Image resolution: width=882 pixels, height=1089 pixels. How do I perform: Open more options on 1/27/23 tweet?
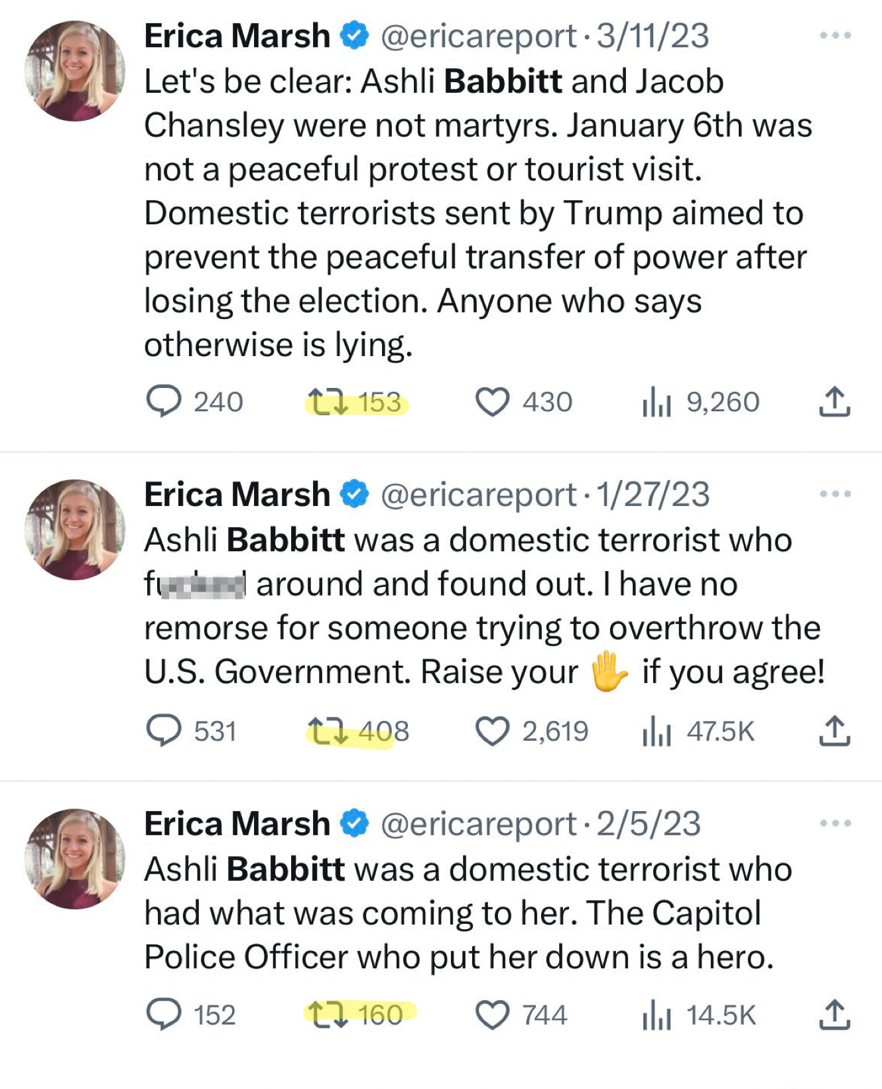[835, 494]
